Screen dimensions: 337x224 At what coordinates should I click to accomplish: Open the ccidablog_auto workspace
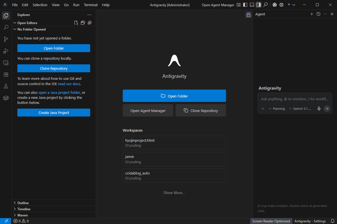coord(174,176)
